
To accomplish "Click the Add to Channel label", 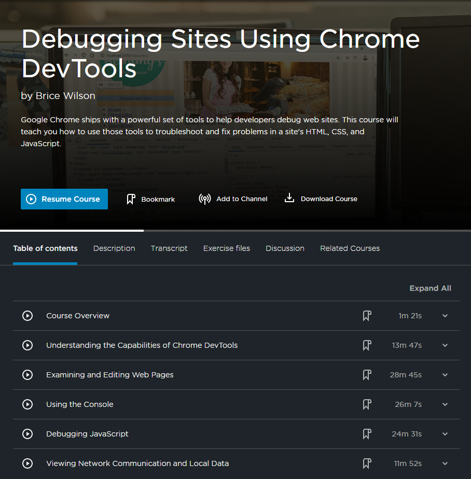I will coord(242,199).
